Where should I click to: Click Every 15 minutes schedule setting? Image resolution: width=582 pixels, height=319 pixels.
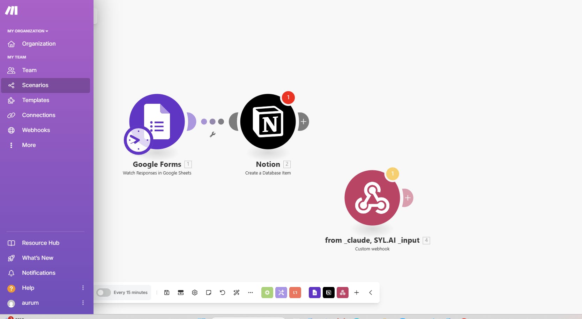pos(130,293)
